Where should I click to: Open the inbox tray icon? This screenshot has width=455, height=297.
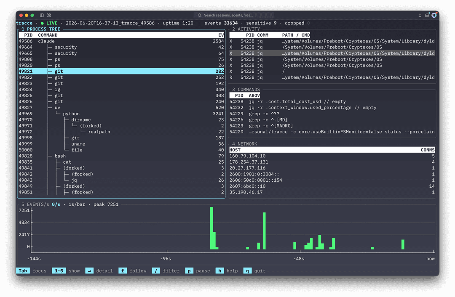(427, 15)
